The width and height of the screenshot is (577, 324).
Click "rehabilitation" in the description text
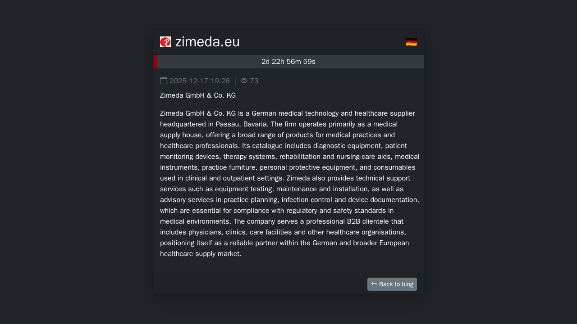click(300, 157)
